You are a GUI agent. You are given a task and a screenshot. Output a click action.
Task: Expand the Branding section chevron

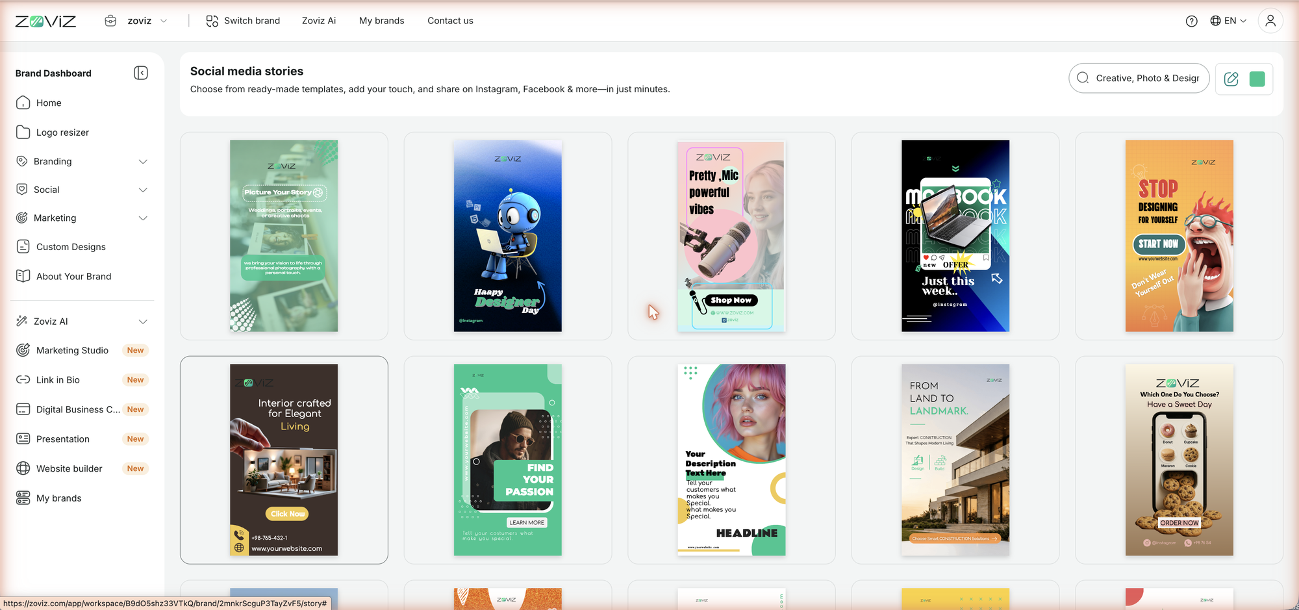coord(143,161)
